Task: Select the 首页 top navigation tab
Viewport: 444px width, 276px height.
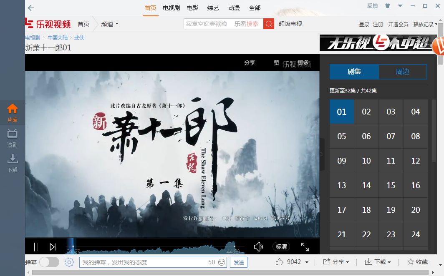Action: pyautogui.click(x=150, y=8)
